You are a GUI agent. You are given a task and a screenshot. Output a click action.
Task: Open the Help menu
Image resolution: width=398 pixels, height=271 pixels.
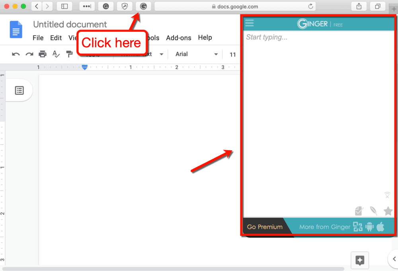tap(205, 37)
